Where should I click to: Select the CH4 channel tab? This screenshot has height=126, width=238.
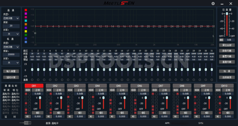point(97,86)
